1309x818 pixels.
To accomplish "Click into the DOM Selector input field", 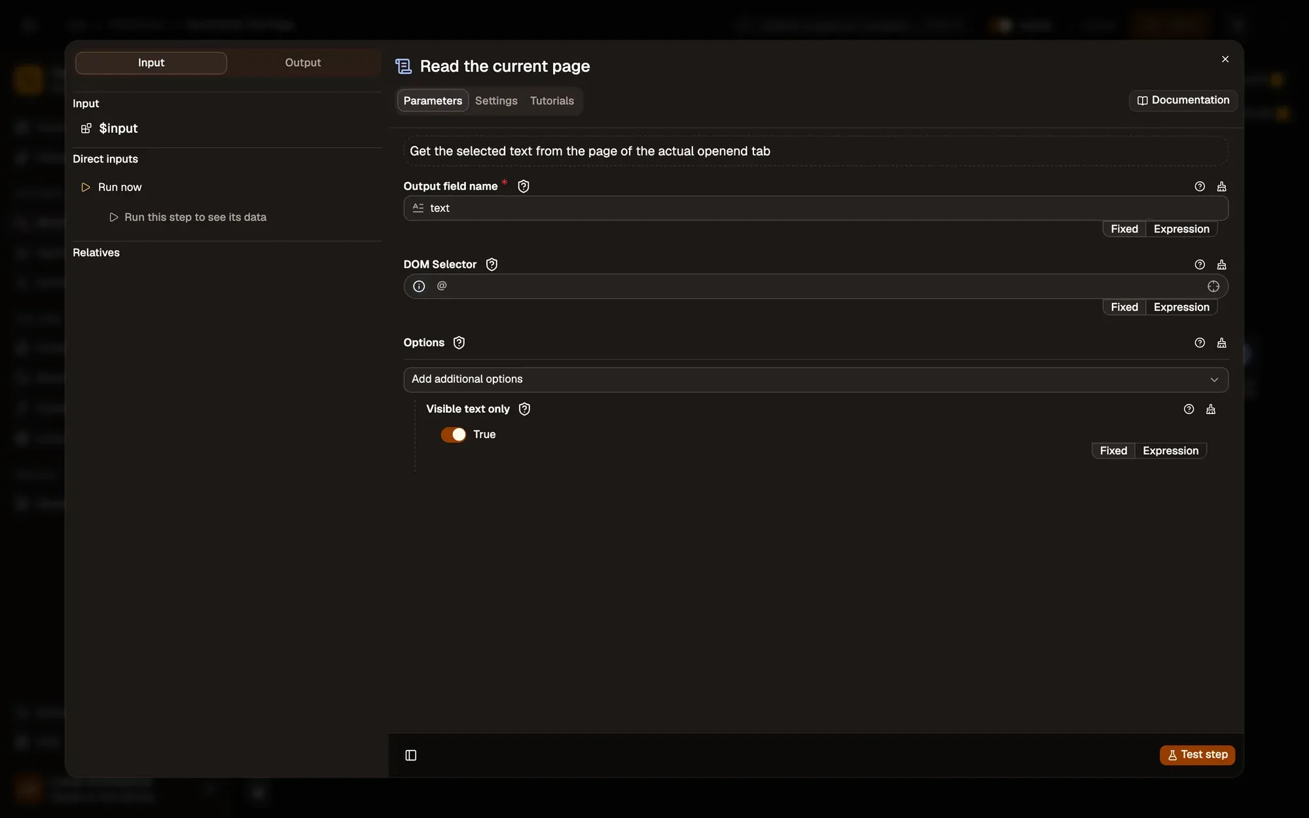I will pos(816,286).
